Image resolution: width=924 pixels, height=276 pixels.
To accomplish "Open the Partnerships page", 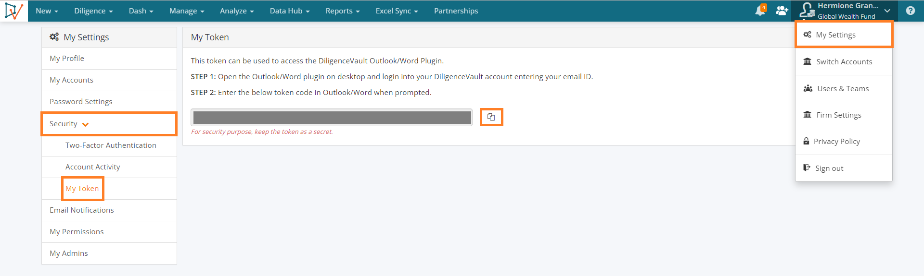I will pos(456,11).
